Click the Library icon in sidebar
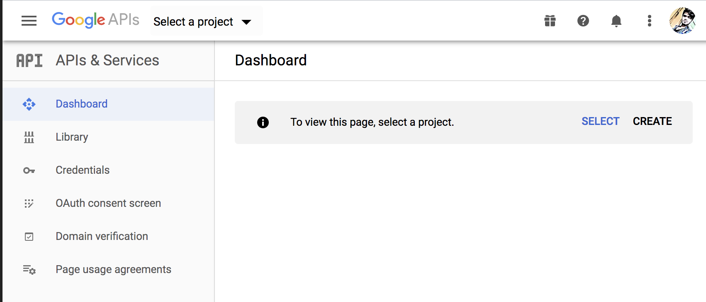 point(29,137)
